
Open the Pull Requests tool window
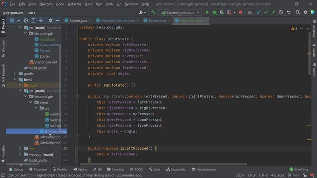coord(3,75)
